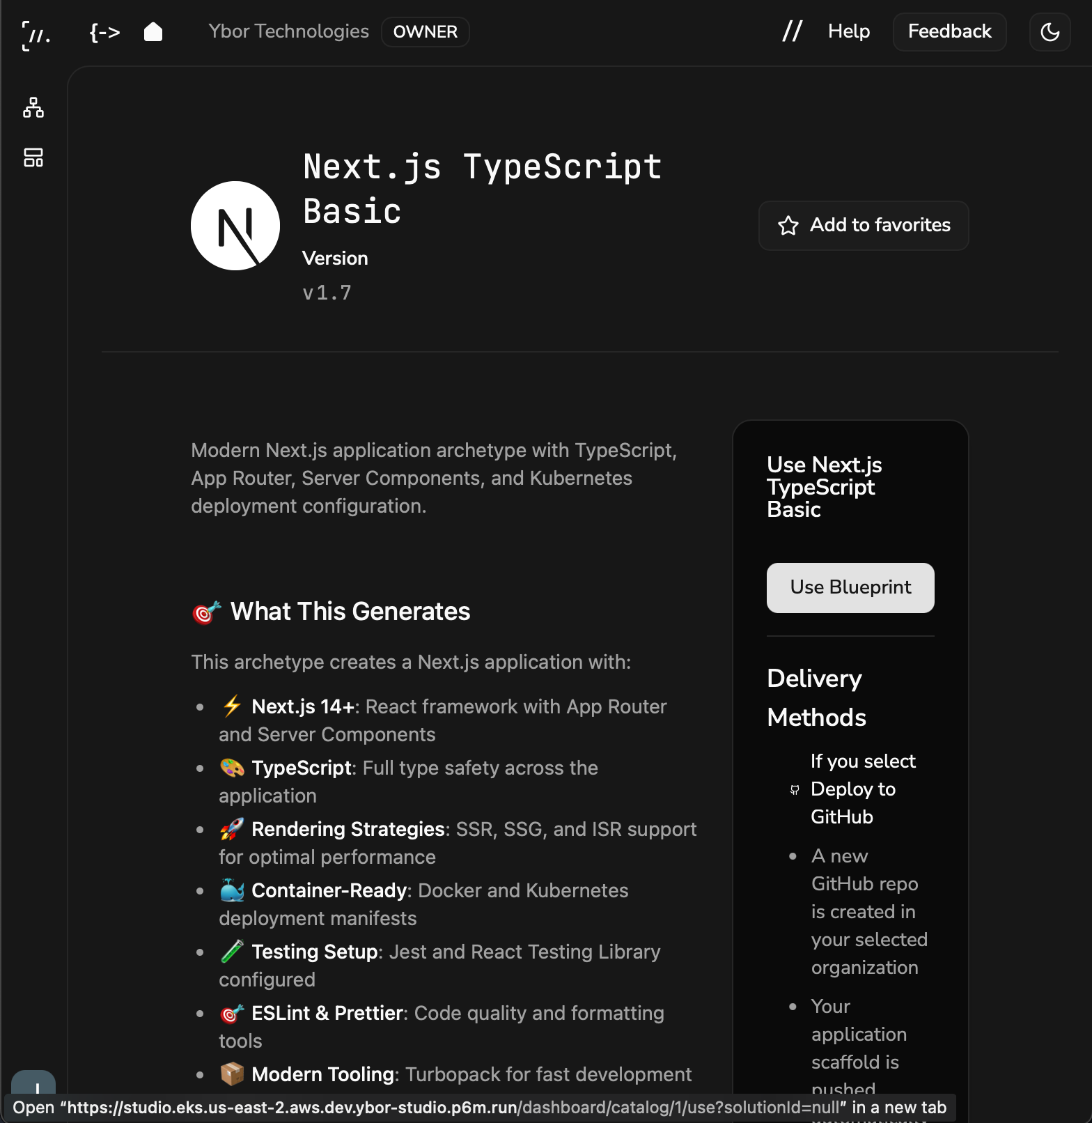Click the Modern Next.js application archetype description
The width and height of the screenshot is (1092, 1123).
click(434, 479)
